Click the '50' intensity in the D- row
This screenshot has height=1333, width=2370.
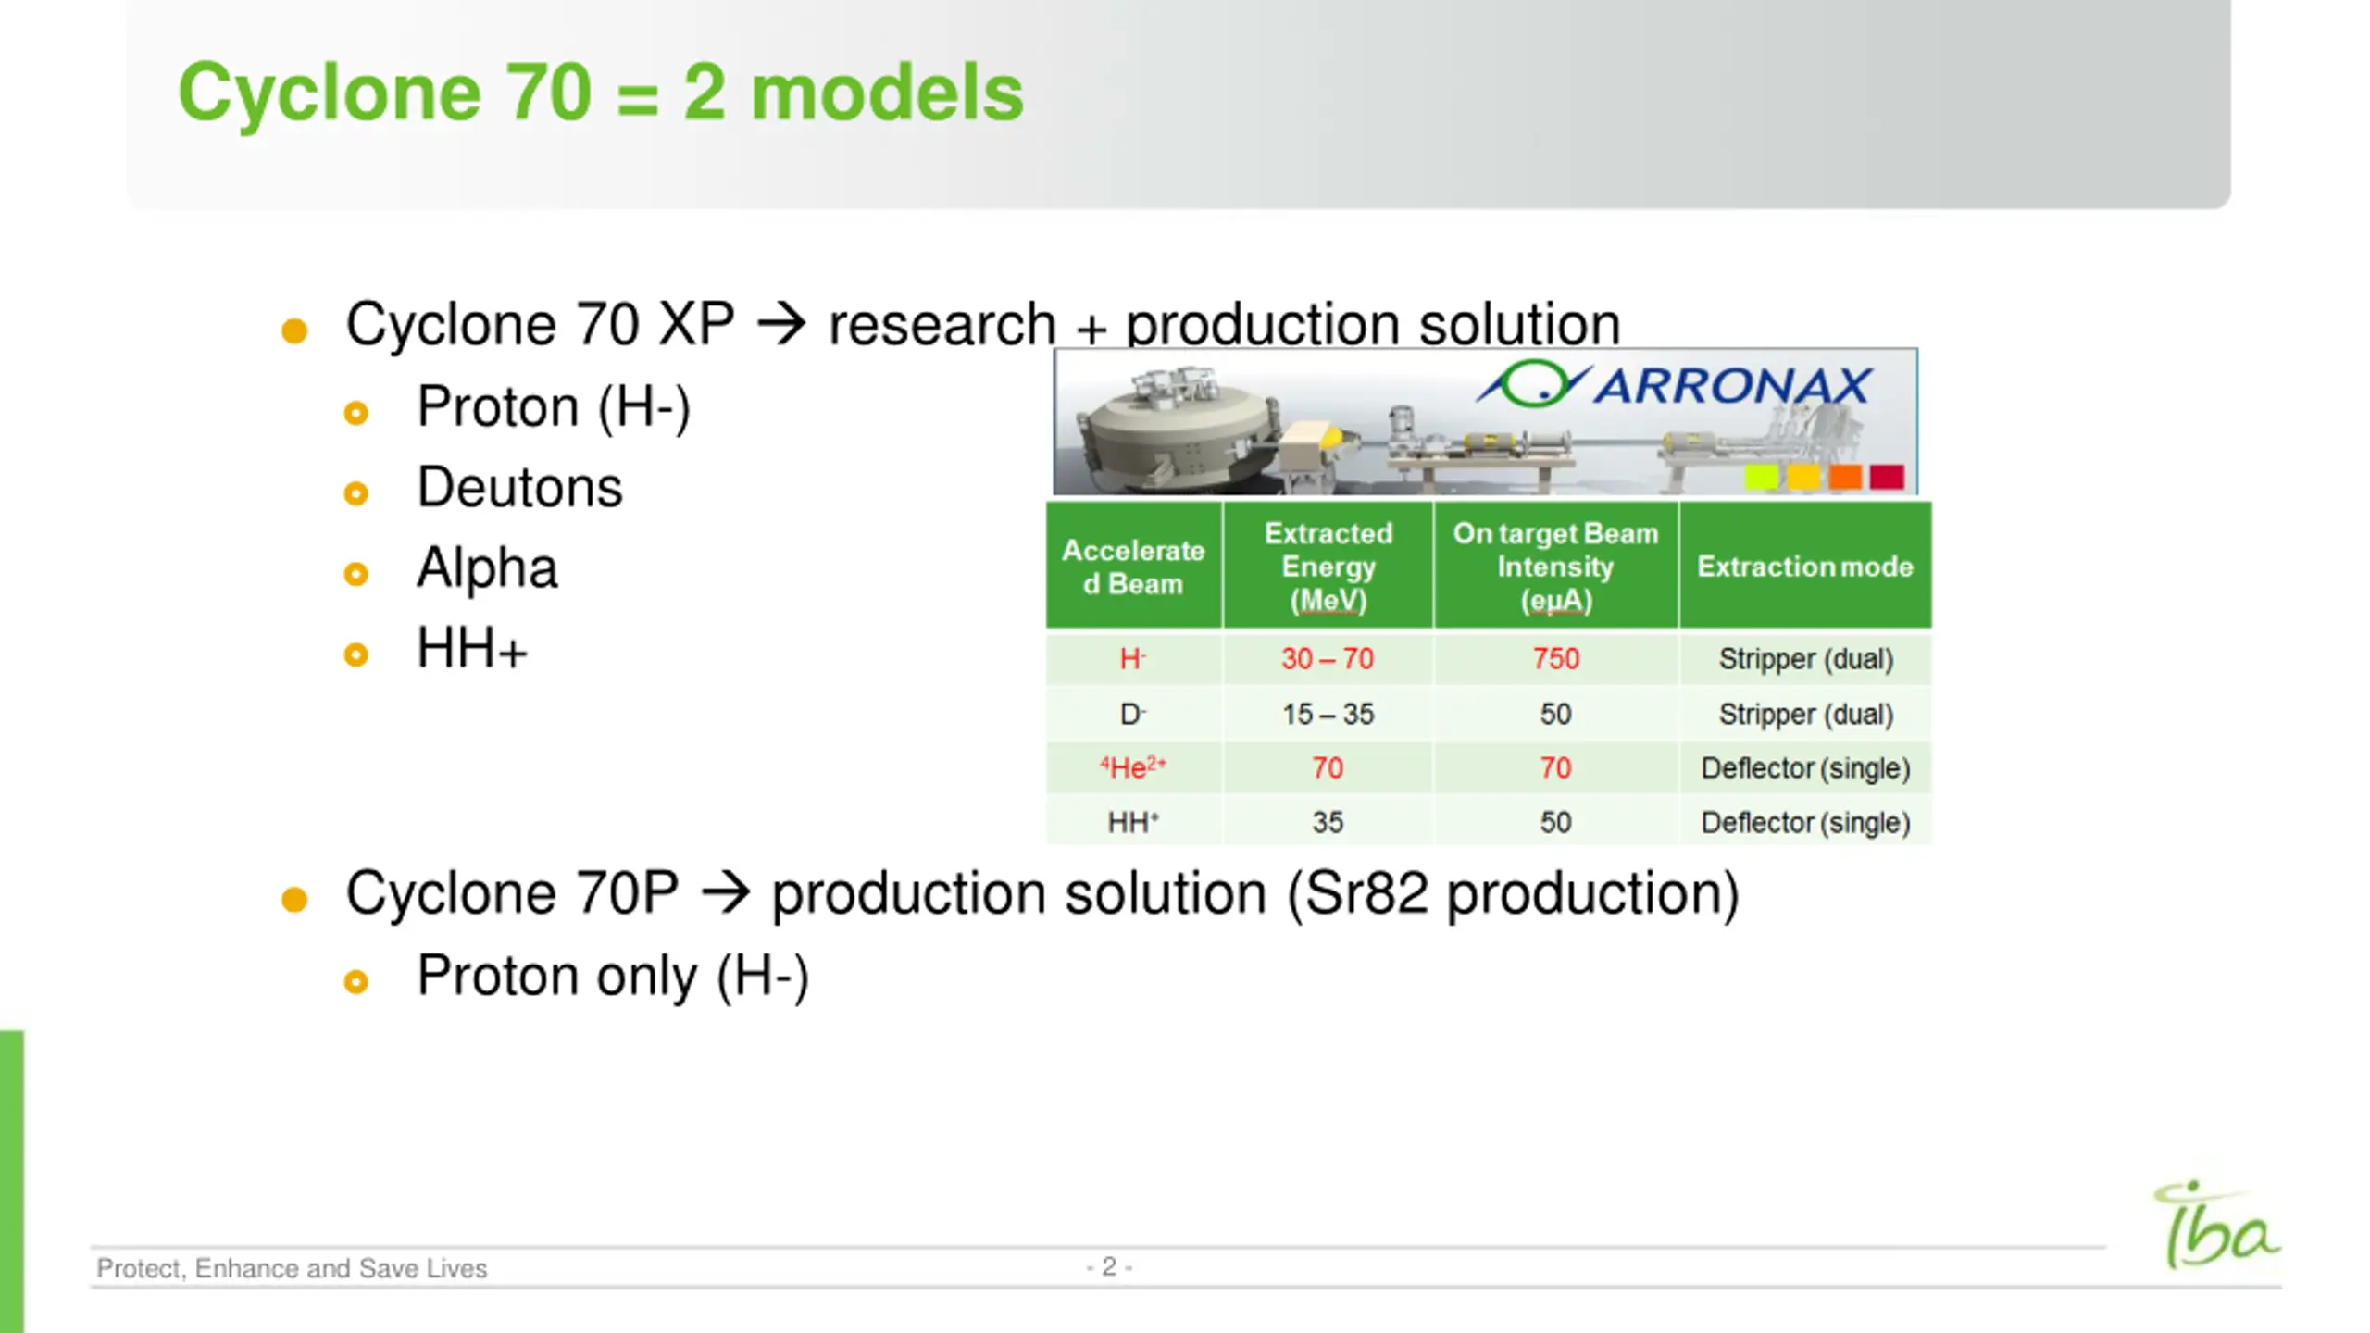click(1555, 714)
